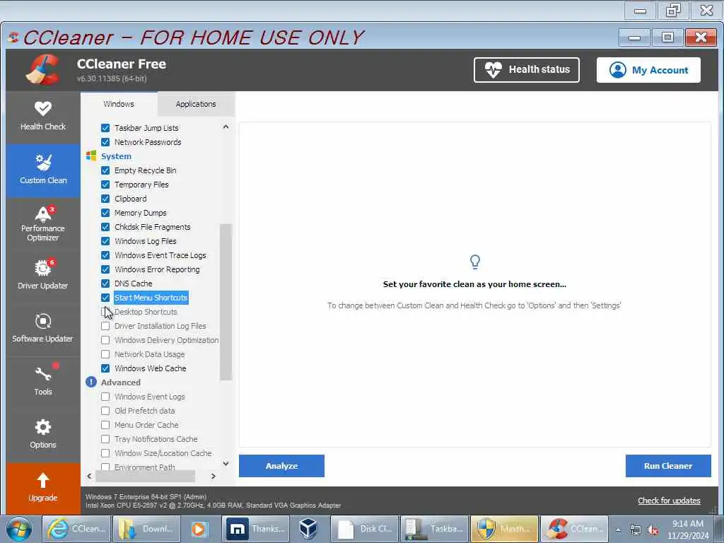Open the Driver Updater
The image size is (724, 543).
coord(43,276)
